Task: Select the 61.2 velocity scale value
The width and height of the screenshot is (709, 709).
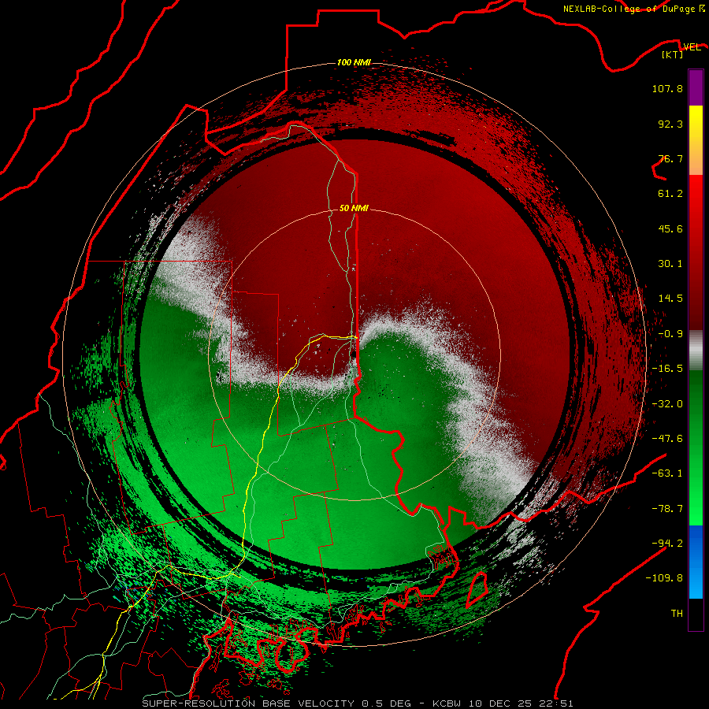Action: coord(670,194)
